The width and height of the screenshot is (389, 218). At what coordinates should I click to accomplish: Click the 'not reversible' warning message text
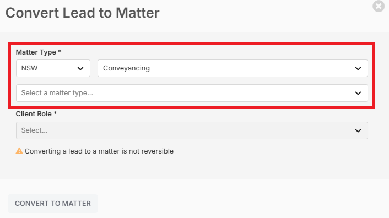(x=99, y=151)
